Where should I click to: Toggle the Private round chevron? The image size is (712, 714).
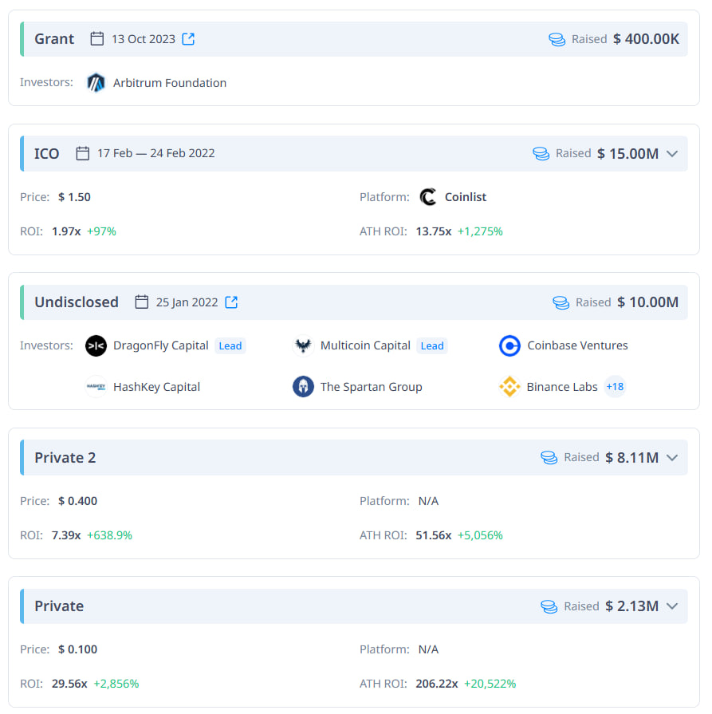point(672,606)
